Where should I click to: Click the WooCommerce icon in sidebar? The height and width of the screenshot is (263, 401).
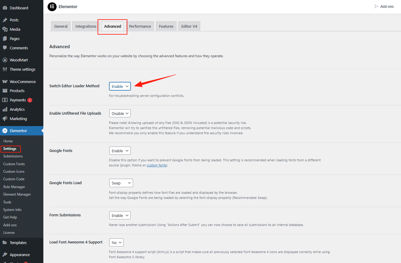click(x=5, y=82)
